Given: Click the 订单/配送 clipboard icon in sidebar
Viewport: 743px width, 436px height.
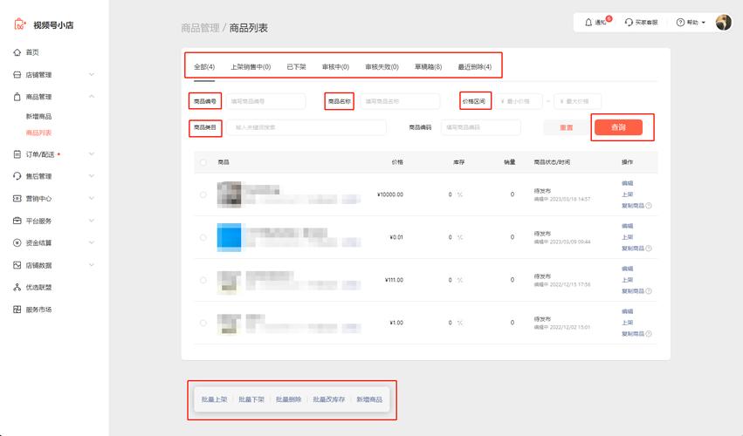Looking at the screenshot, I should click(17, 153).
